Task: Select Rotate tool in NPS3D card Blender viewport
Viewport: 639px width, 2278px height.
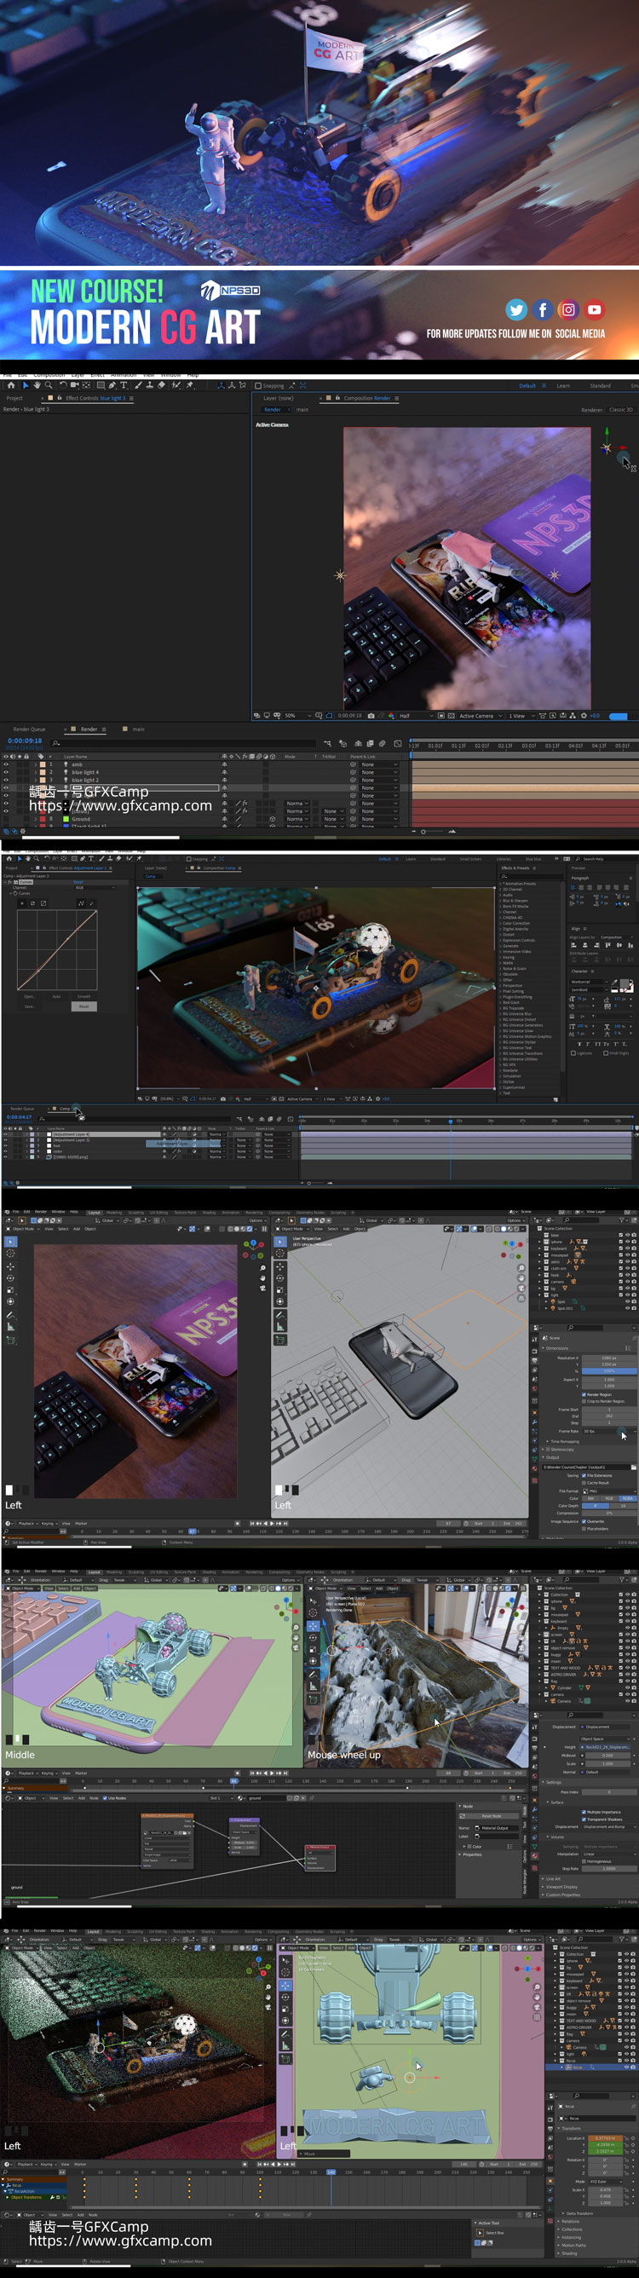Action: [10, 1277]
